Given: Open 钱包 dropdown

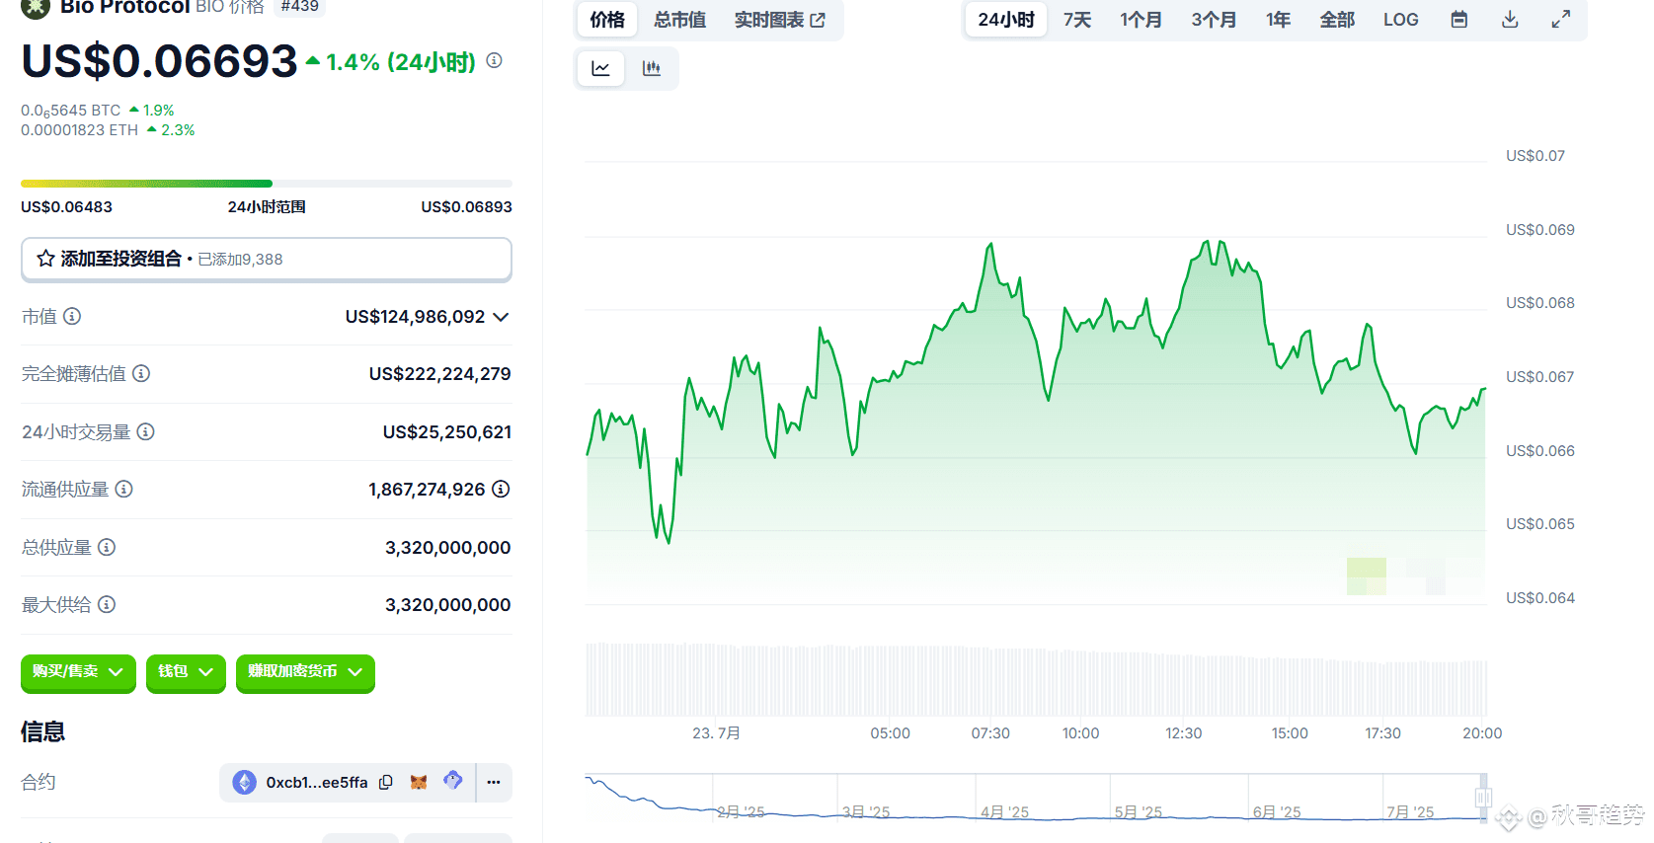Looking at the screenshot, I should click(x=186, y=672).
